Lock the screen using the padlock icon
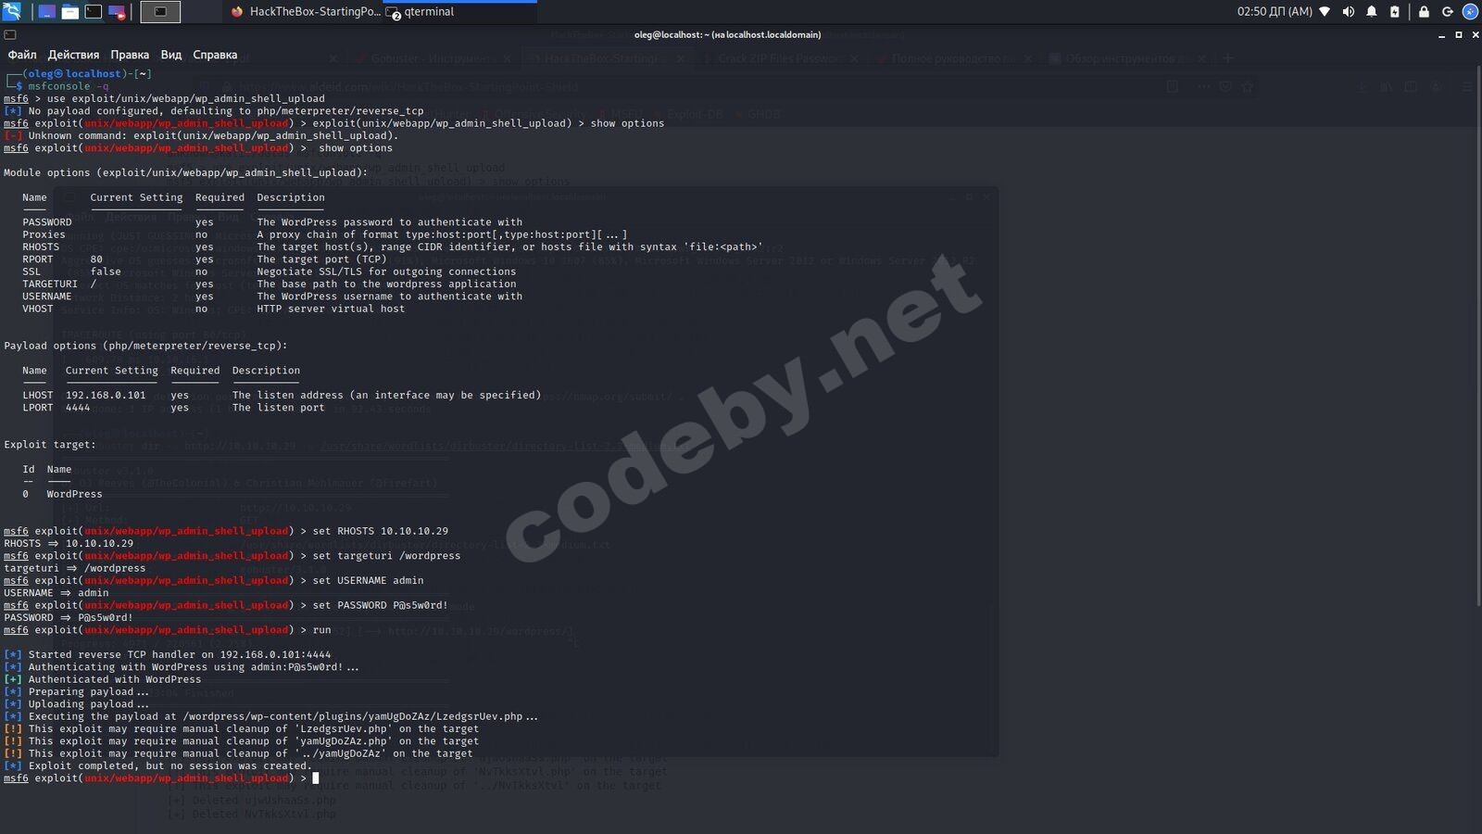Image resolution: width=1482 pixels, height=834 pixels. tap(1424, 12)
